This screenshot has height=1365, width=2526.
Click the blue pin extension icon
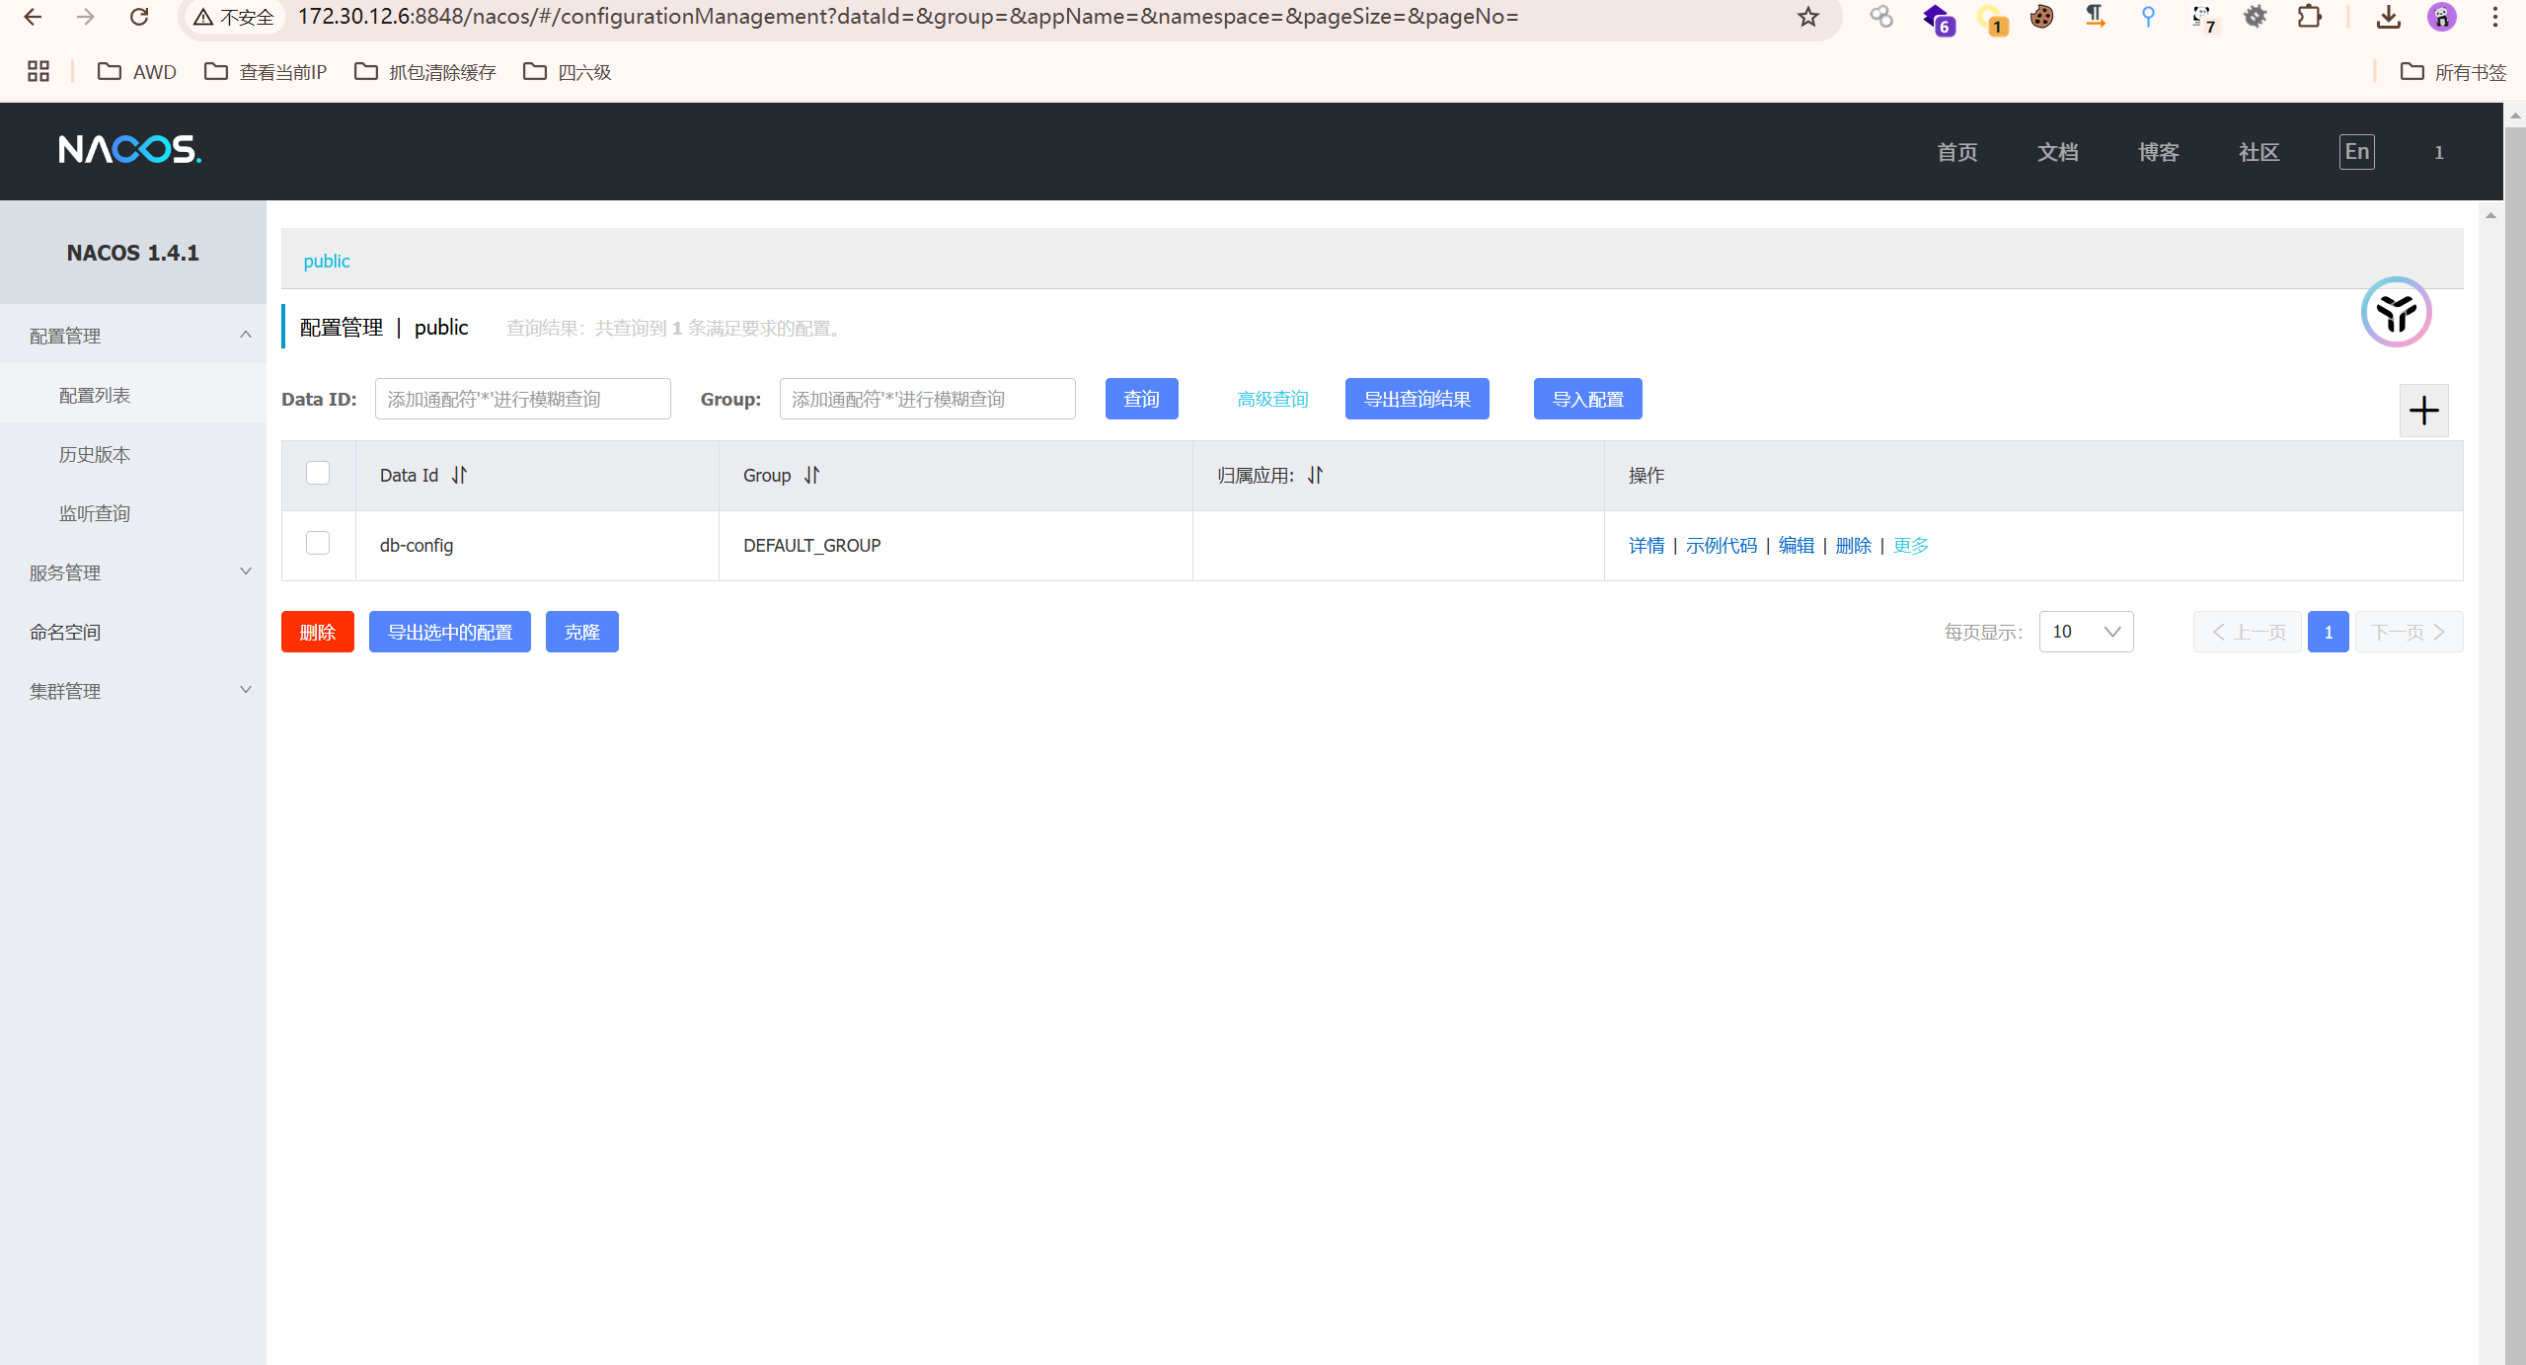(x=2148, y=17)
